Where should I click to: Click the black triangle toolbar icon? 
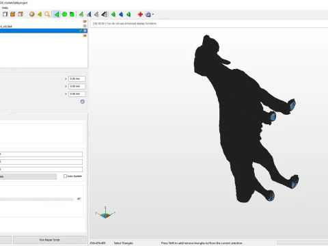(x=105, y=14)
